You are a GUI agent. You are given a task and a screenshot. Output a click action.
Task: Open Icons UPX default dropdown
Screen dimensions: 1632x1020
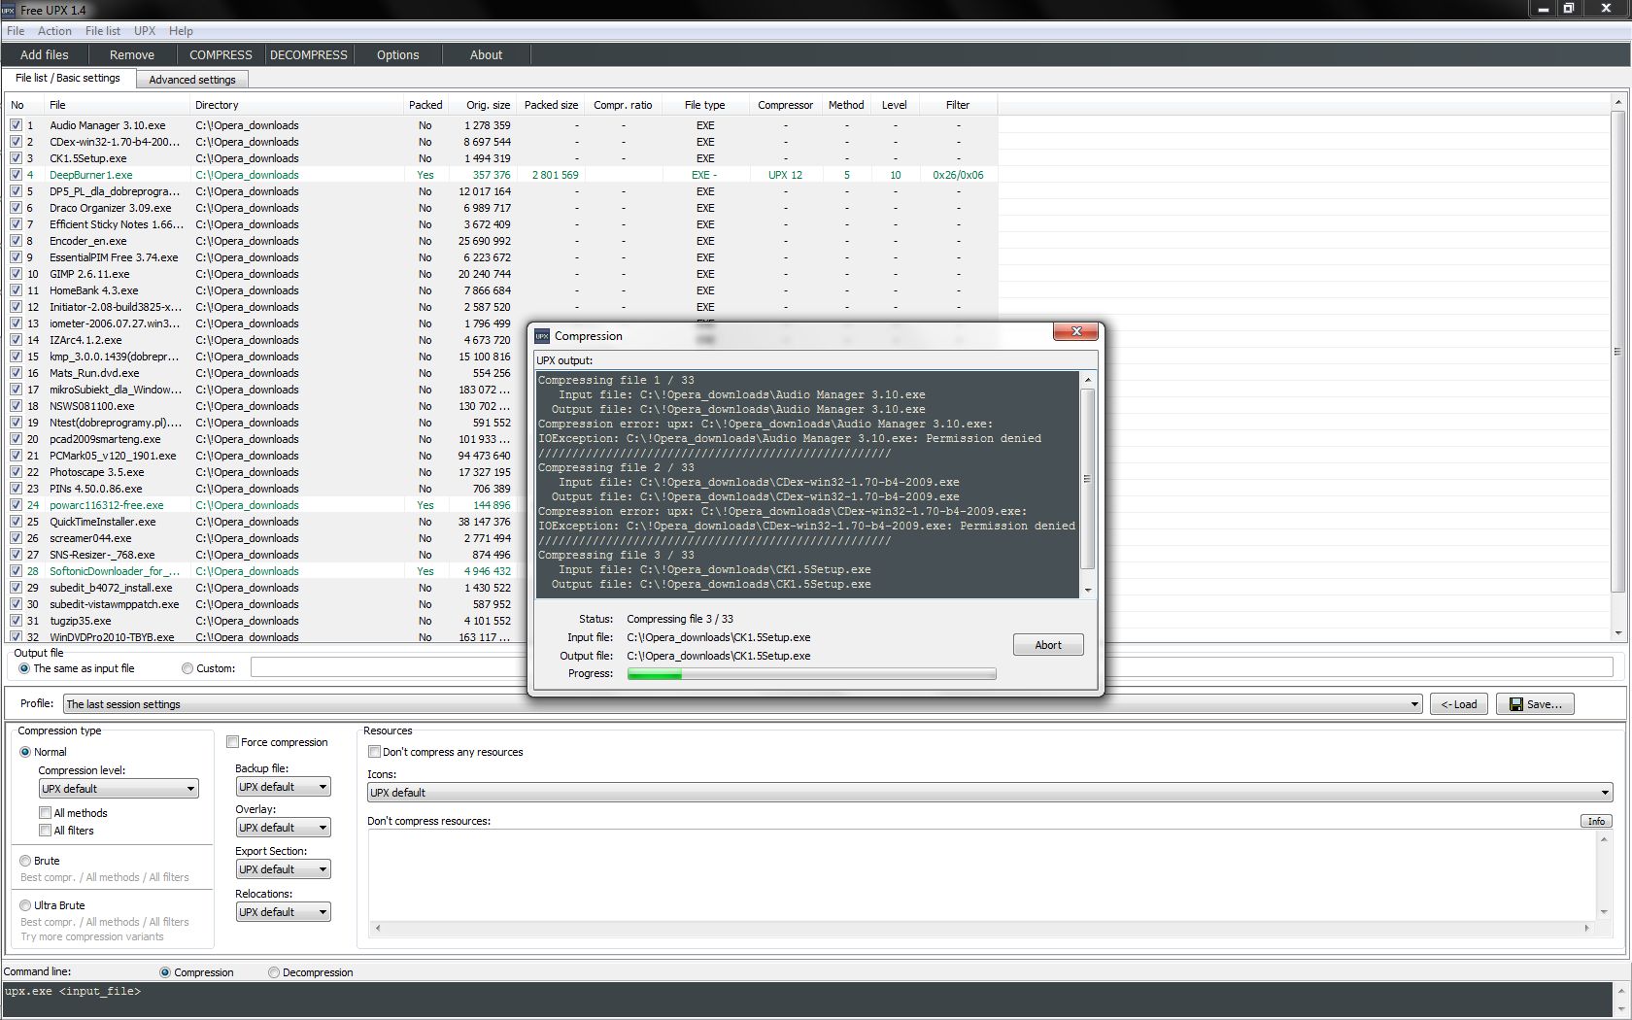(x=990, y=793)
